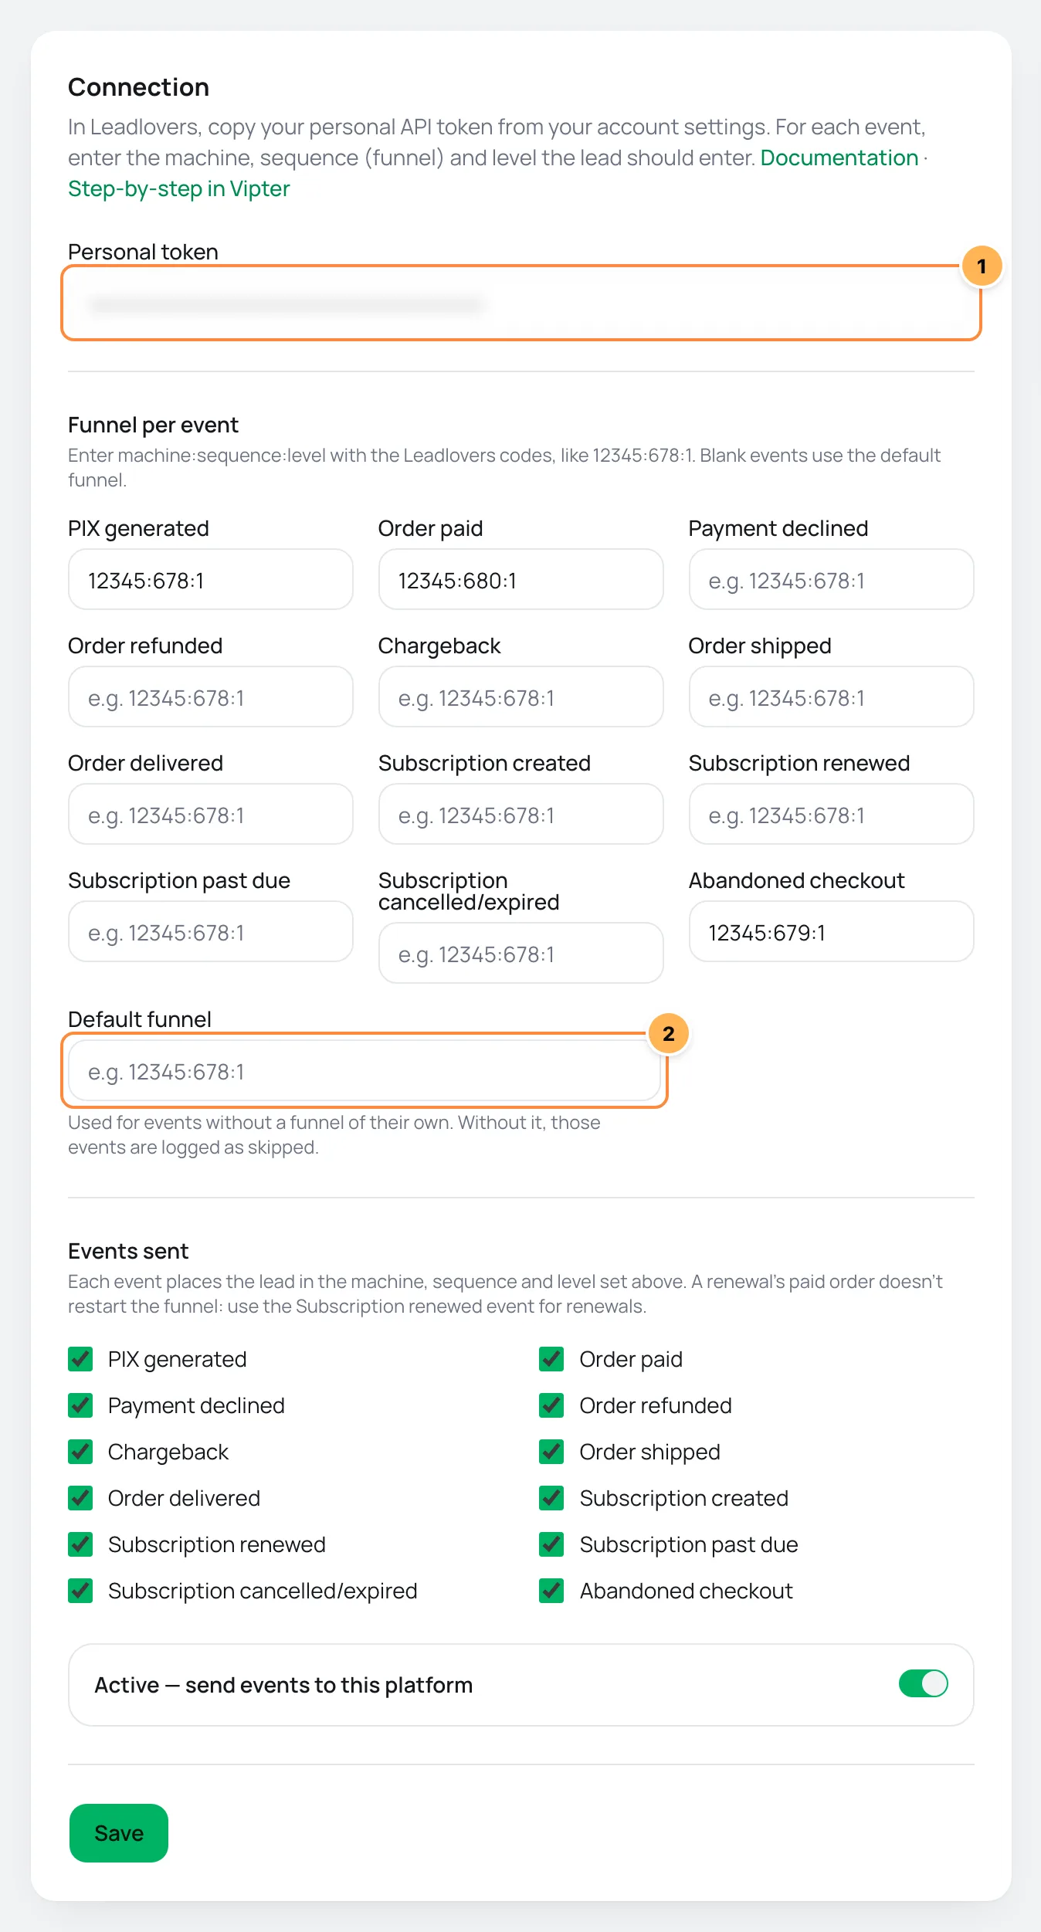The image size is (1041, 1932).
Task: Edit the PIX generated funnel field
Action: (211, 580)
